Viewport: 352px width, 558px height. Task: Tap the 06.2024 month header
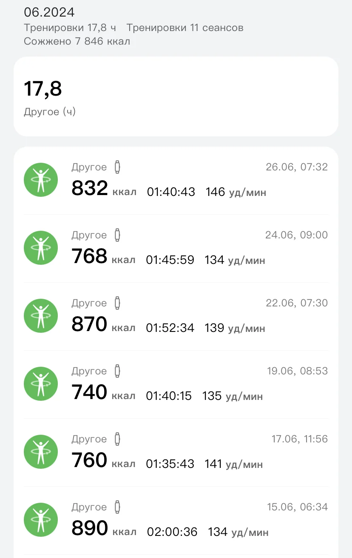(x=49, y=12)
